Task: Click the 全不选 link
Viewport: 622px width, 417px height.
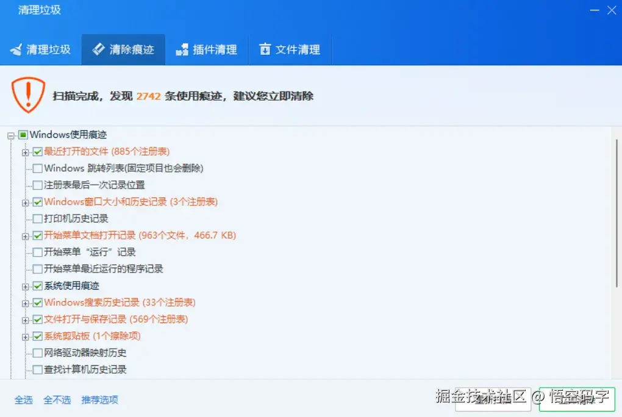Action: [x=57, y=400]
